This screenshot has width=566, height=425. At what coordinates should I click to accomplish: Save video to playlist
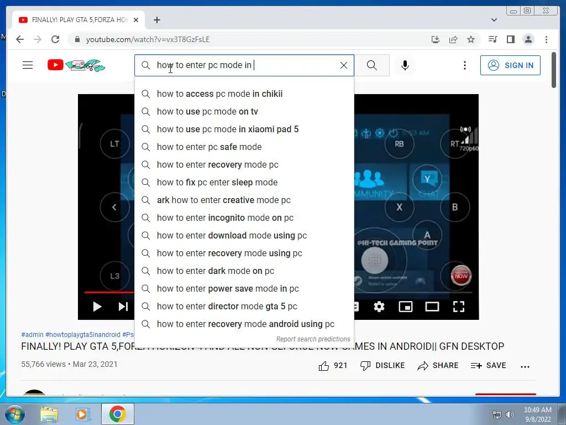[x=489, y=366]
